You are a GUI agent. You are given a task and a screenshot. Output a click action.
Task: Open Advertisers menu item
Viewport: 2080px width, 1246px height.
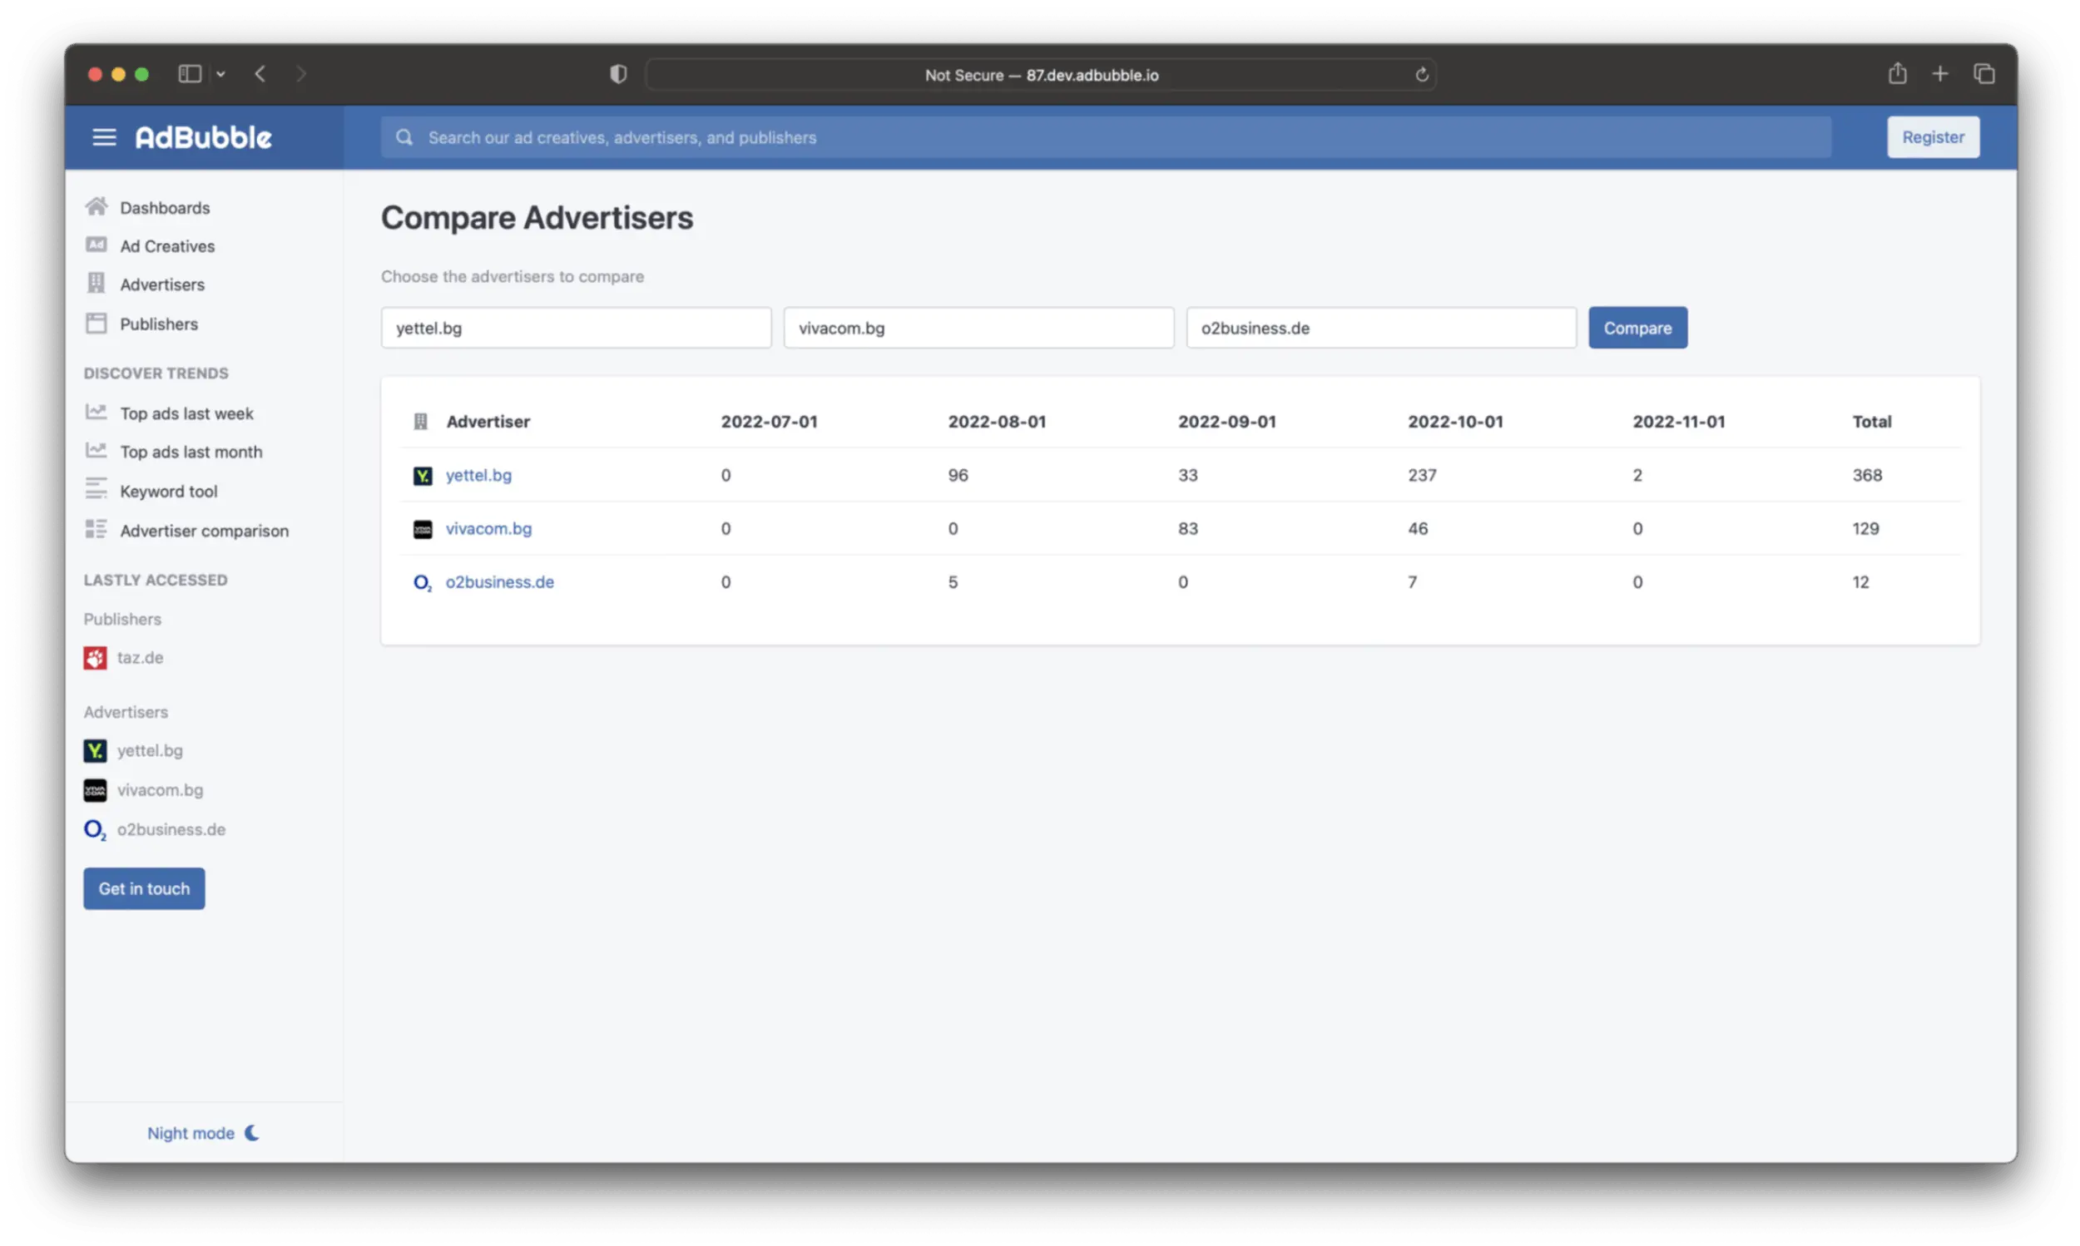pos(162,284)
